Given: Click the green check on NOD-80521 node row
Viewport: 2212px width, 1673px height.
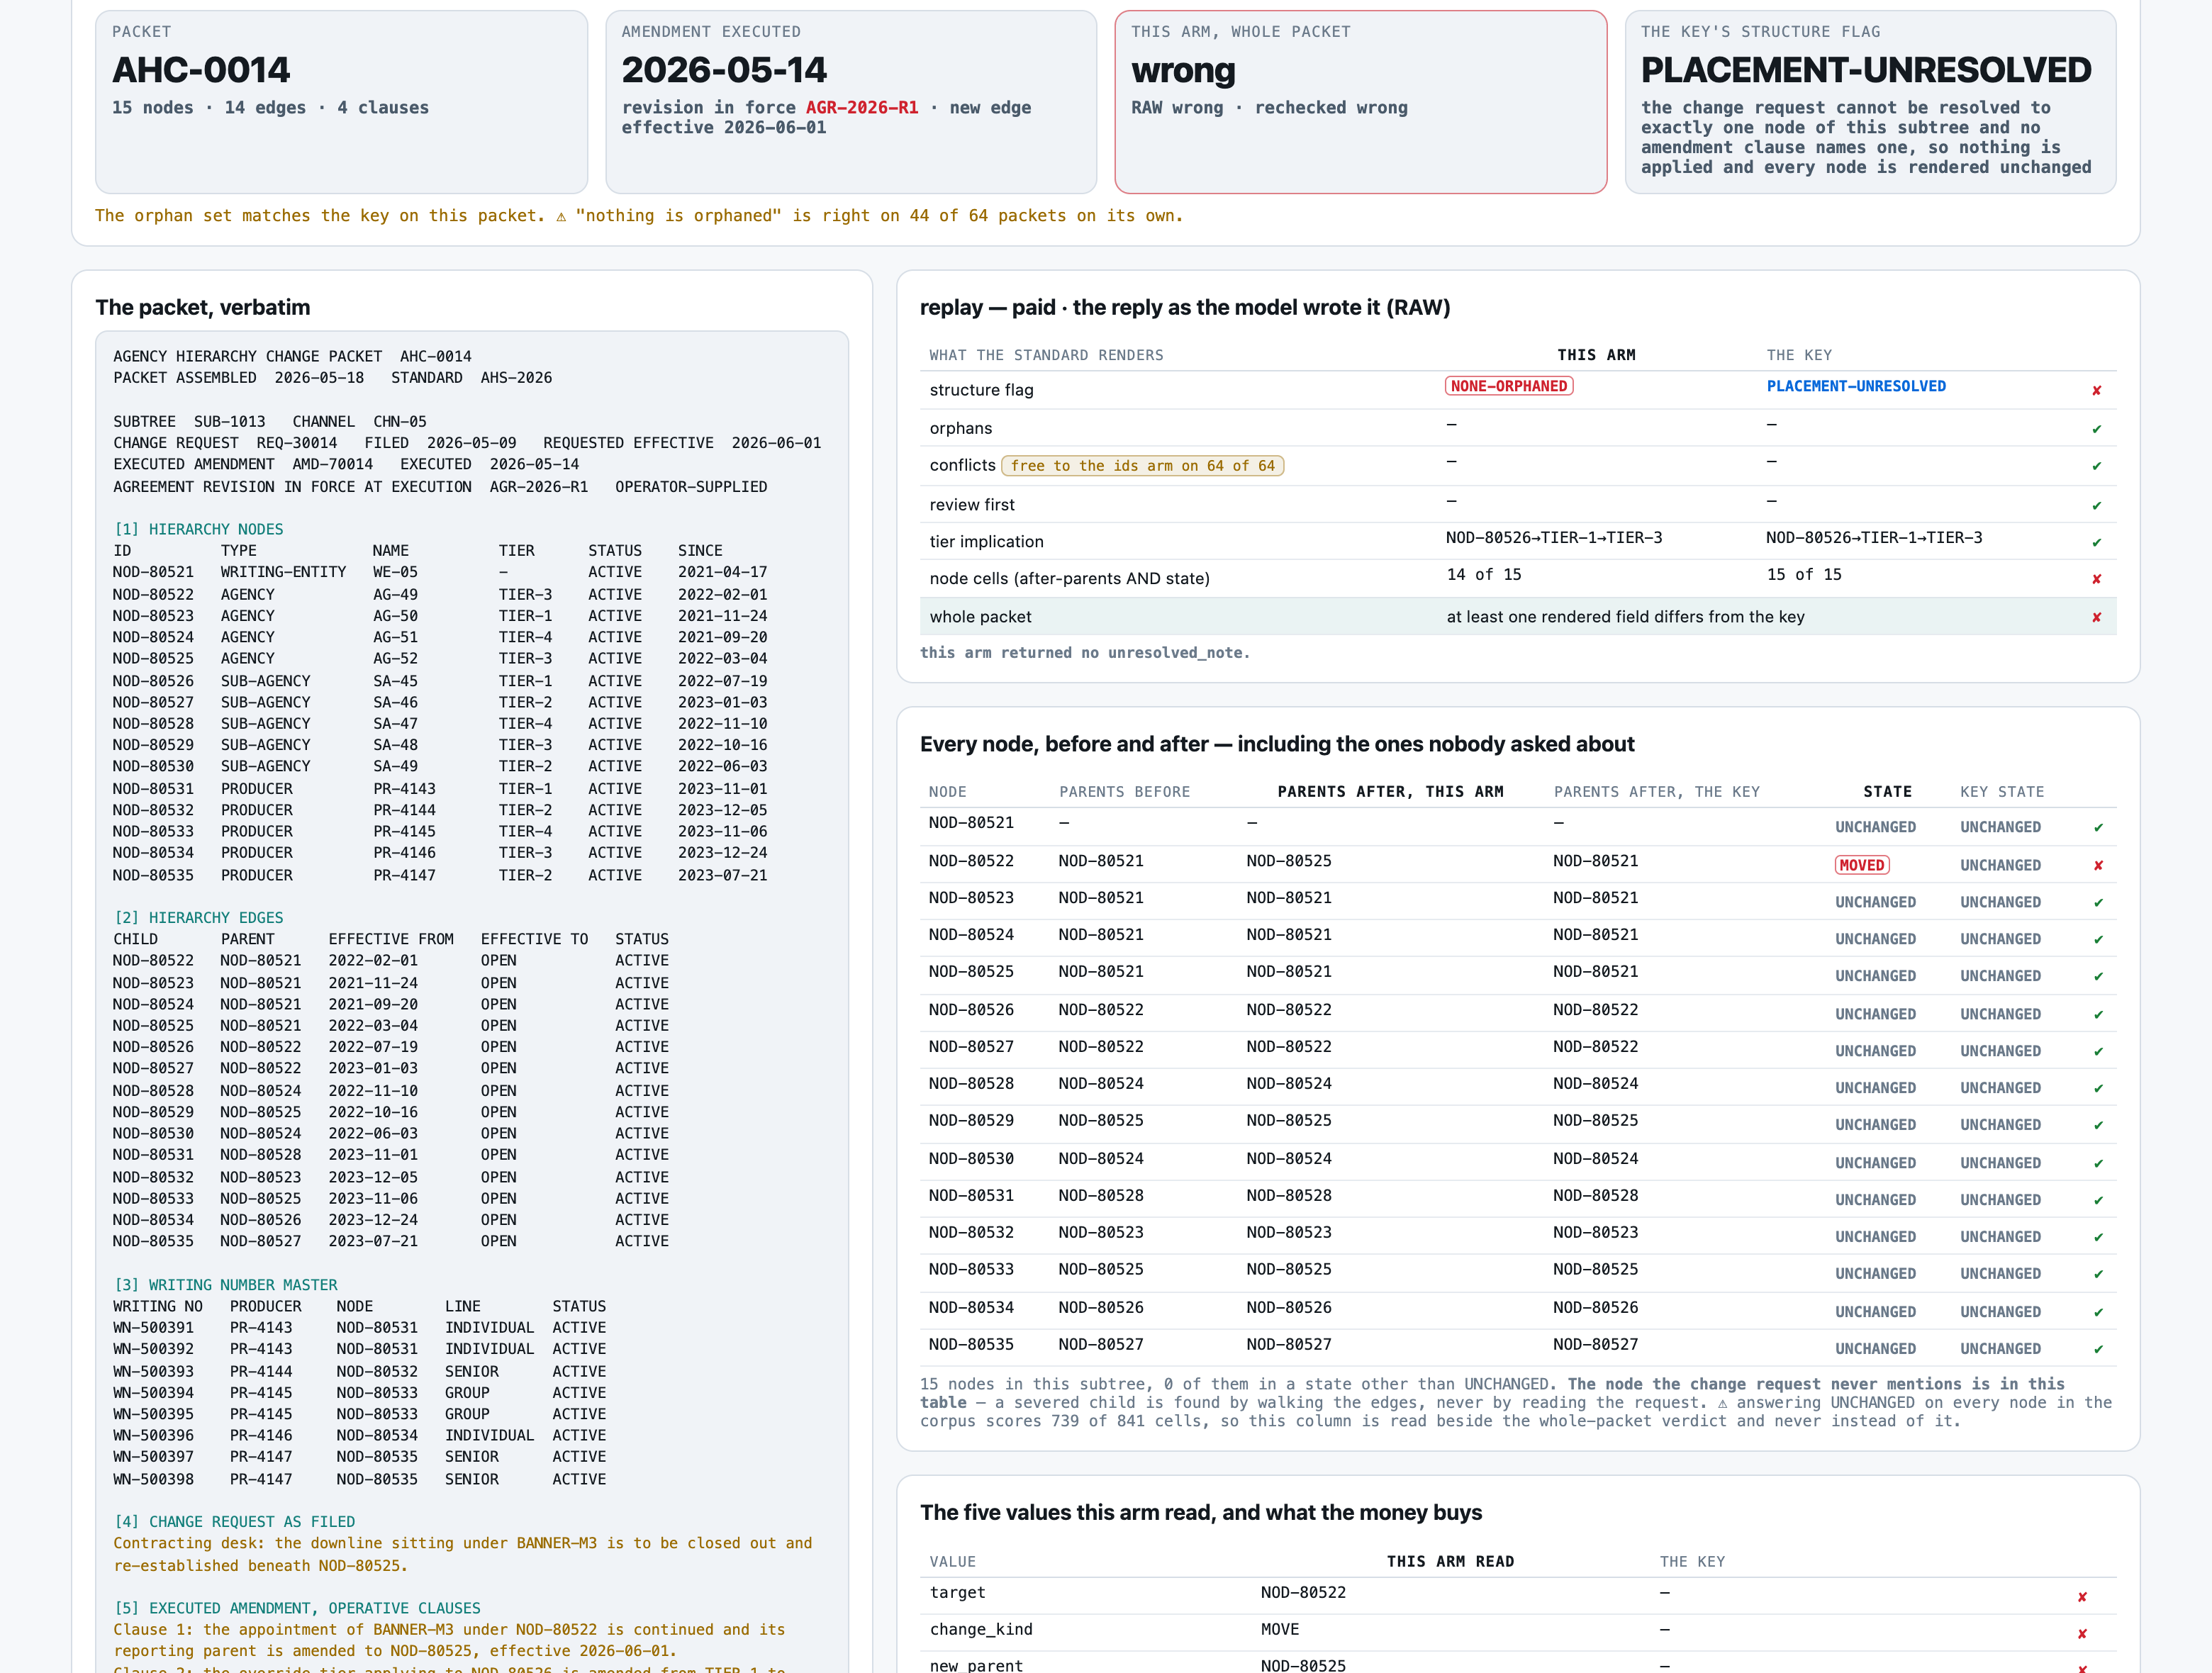Looking at the screenshot, I should pyautogui.click(x=2098, y=828).
